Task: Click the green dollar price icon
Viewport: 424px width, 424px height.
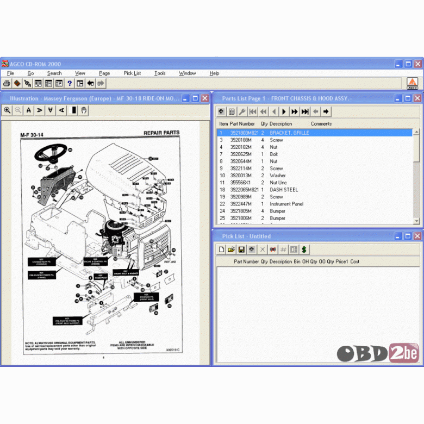Action: tap(304, 250)
